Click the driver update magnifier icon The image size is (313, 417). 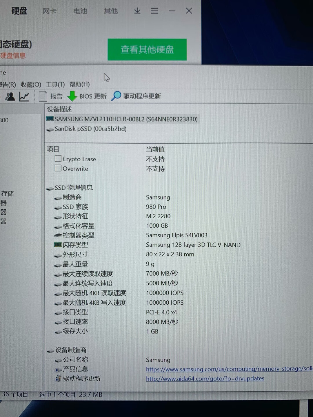click(x=116, y=96)
